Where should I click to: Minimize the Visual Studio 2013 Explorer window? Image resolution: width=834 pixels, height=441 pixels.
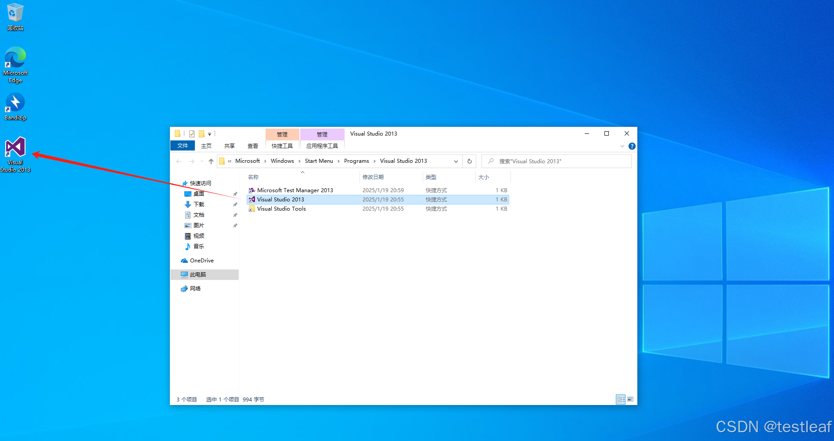(x=587, y=133)
